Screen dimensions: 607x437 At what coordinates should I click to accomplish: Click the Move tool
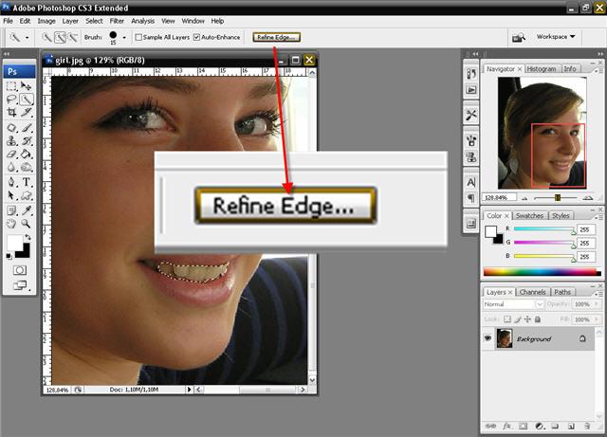pos(27,85)
